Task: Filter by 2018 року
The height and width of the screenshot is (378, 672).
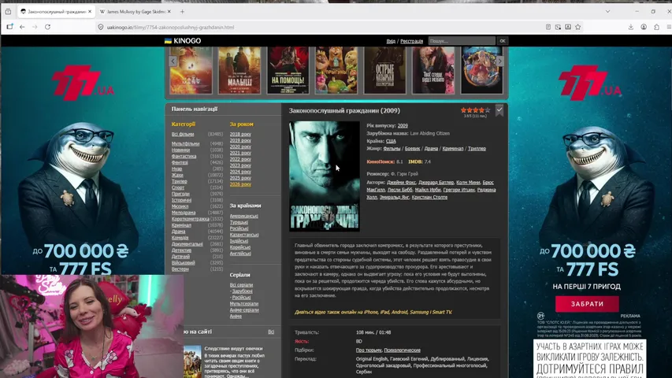Action: pyautogui.click(x=240, y=134)
